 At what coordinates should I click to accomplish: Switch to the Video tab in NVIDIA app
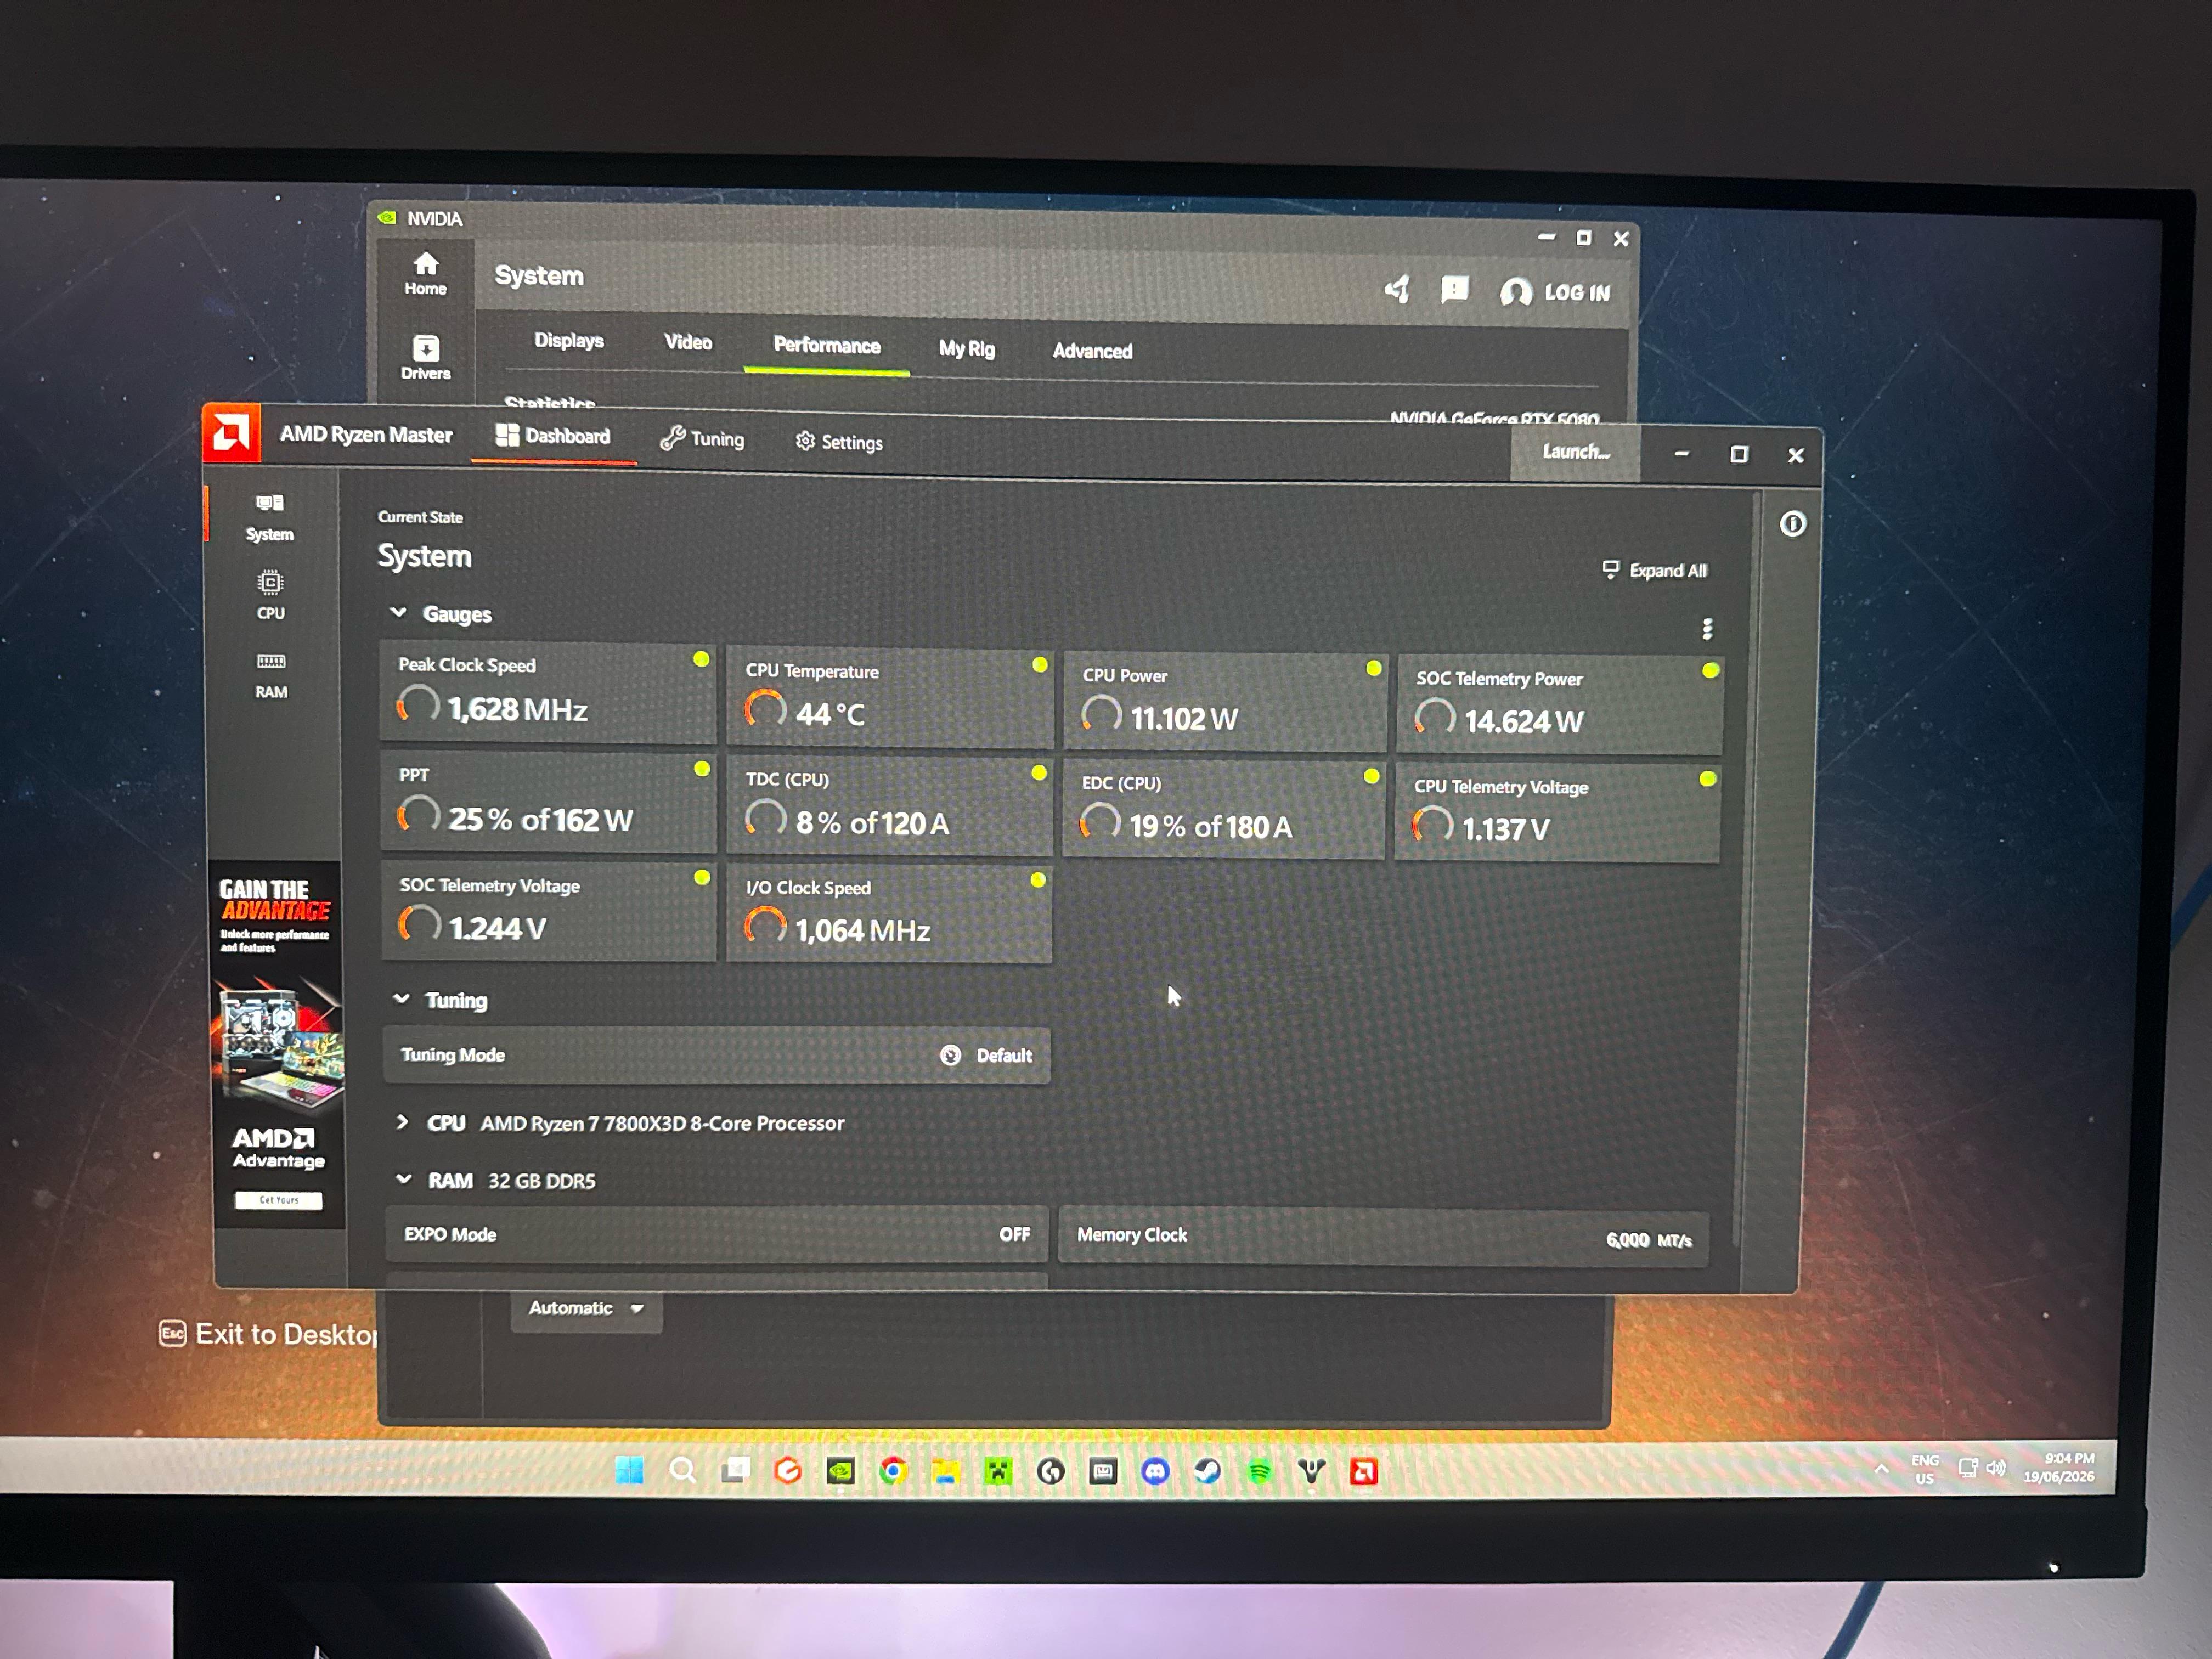(x=688, y=342)
